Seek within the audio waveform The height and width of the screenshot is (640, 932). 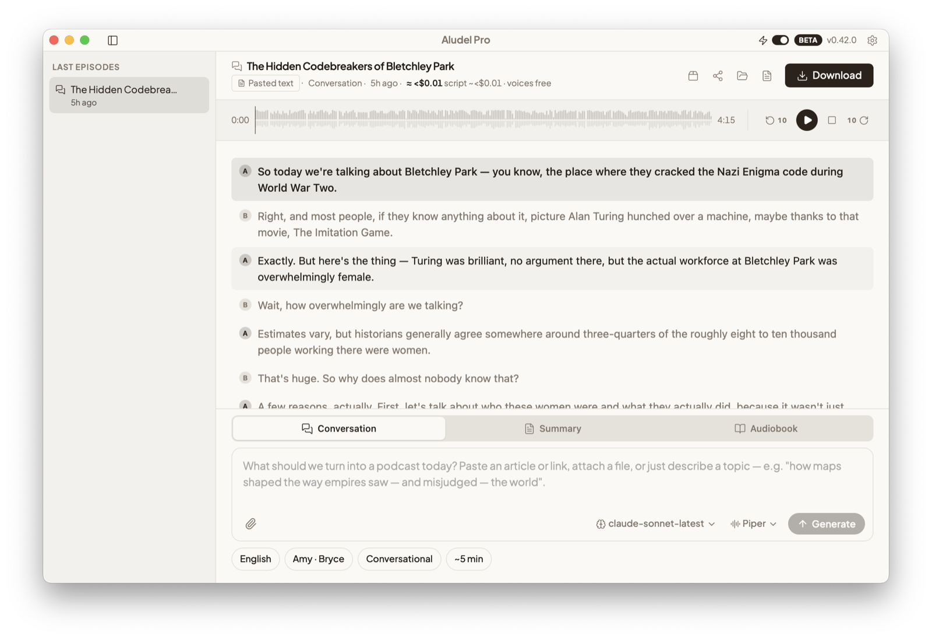483,119
